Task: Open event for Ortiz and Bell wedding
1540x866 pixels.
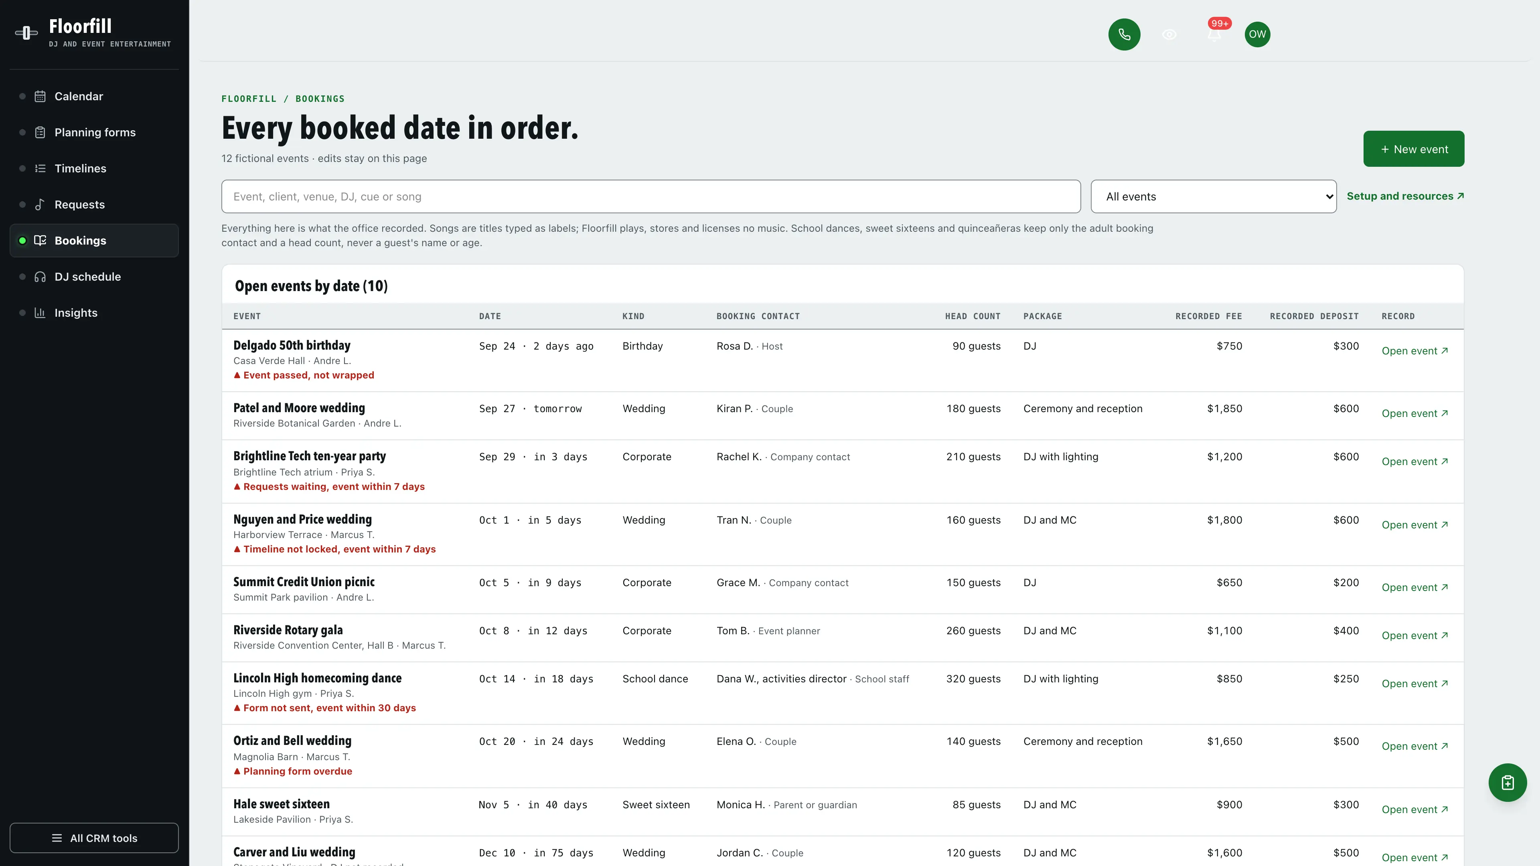Action: (1414, 747)
